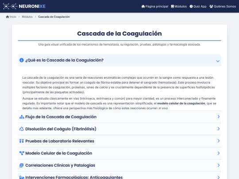The width and height of the screenshot is (239, 179).
Task: Click bold text 'modelo celular de la coagulación'
Action: pos(181,103)
